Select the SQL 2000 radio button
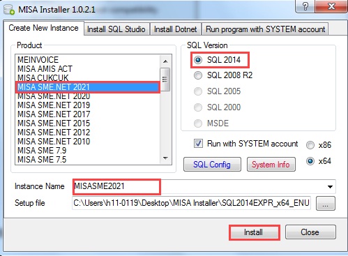348x256 pixels. point(198,107)
